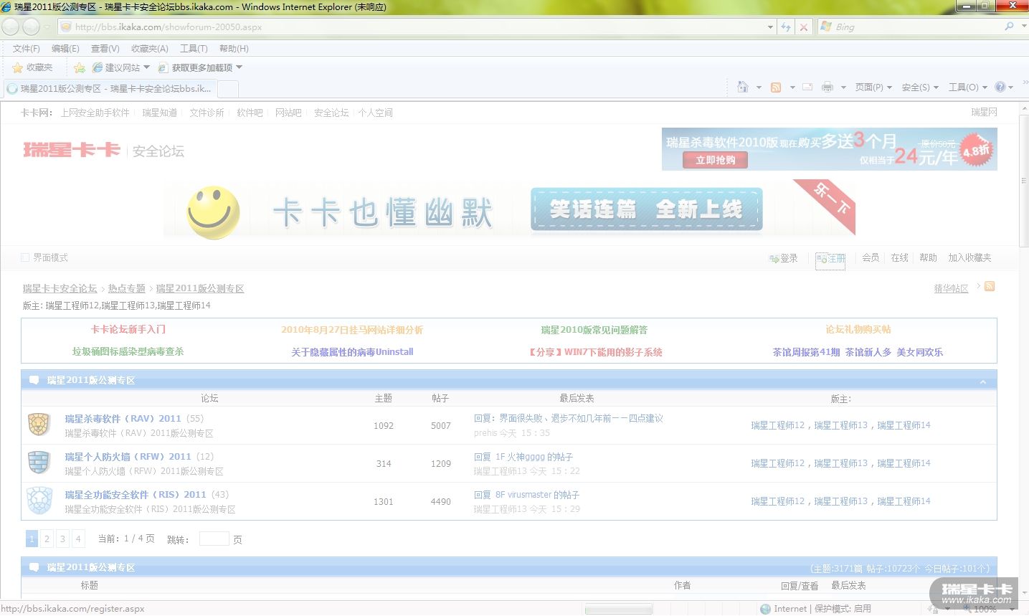Open the 工具(O) dropdown in command bar
This screenshot has width=1029, height=616.
pos(967,87)
